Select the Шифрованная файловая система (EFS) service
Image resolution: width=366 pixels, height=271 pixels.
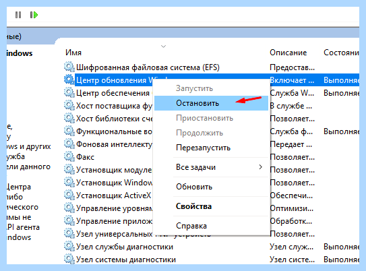click(x=148, y=67)
